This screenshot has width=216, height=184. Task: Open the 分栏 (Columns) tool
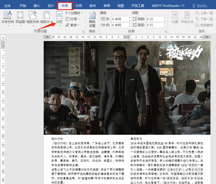coord(59,18)
